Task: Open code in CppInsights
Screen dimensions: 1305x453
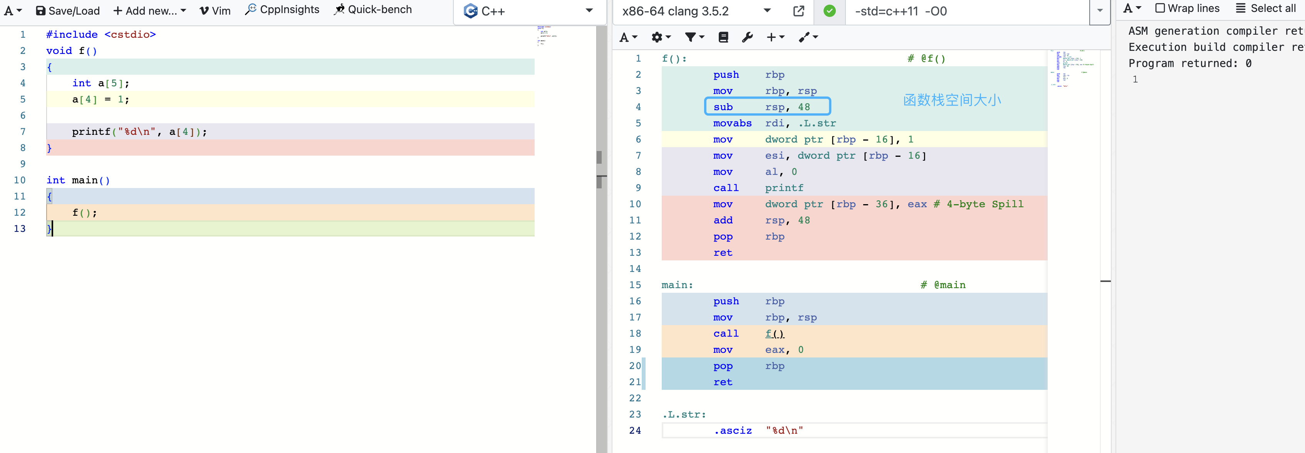Action: (x=282, y=10)
